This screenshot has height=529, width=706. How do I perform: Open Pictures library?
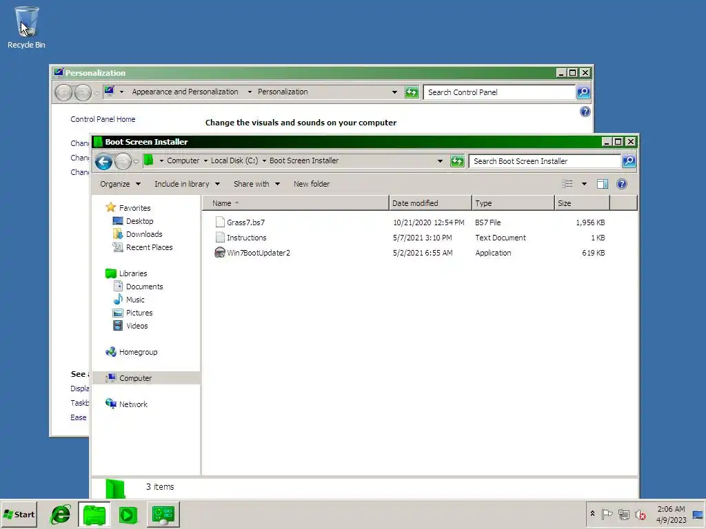coord(139,312)
